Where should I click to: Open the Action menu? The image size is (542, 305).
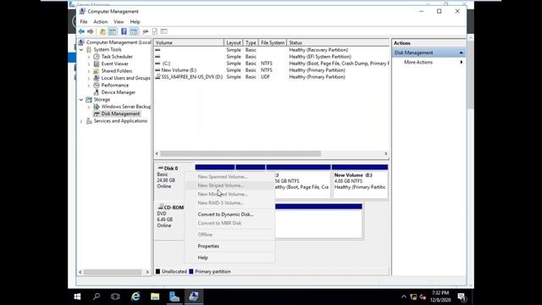(x=101, y=22)
